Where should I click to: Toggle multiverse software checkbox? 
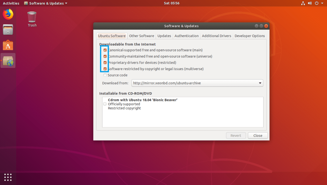click(x=105, y=69)
